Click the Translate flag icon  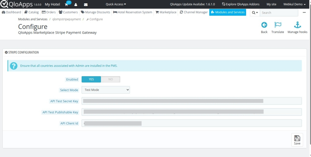tap(278, 25)
